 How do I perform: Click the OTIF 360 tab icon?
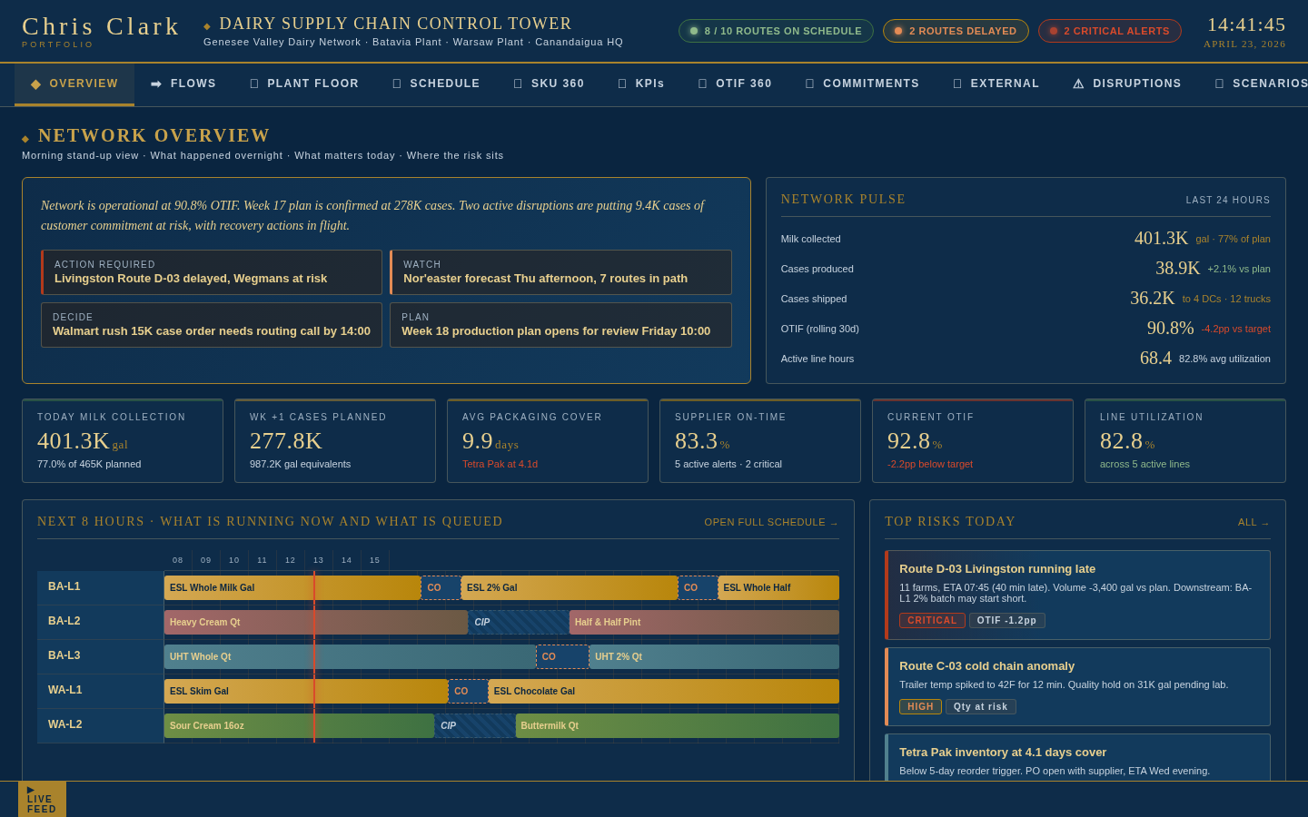point(702,84)
